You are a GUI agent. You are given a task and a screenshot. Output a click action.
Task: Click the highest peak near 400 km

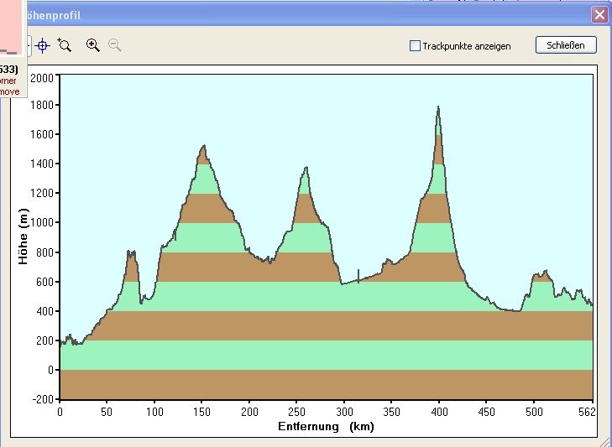click(x=438, y=108)
